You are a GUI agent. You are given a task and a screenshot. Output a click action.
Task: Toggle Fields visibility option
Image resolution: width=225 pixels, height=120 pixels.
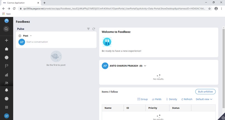pos(157,99)
